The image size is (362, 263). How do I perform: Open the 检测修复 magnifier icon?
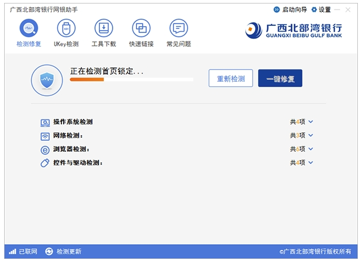pyautogui.click(x=29, y=28)
